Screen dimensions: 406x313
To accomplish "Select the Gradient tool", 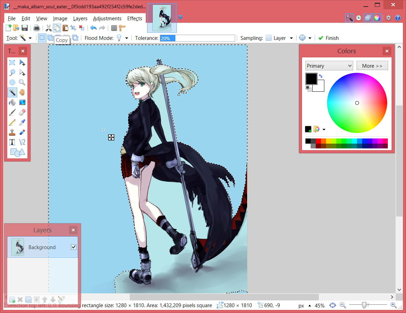I will [22, 102].
